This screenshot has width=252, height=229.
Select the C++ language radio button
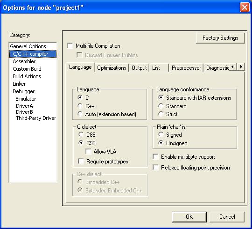pyautogui.click(x=80, y=106)
